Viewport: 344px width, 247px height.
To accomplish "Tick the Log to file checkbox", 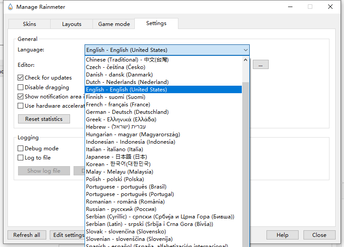I will pos(21,158).
